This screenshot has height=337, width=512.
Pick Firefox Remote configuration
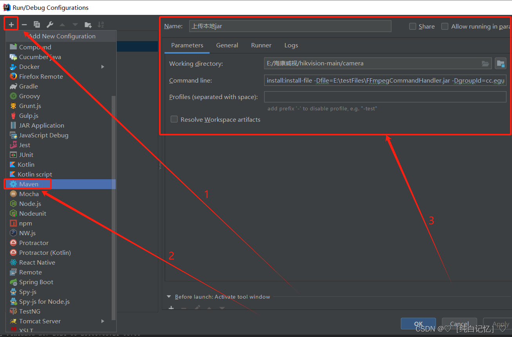pos(61,76)
